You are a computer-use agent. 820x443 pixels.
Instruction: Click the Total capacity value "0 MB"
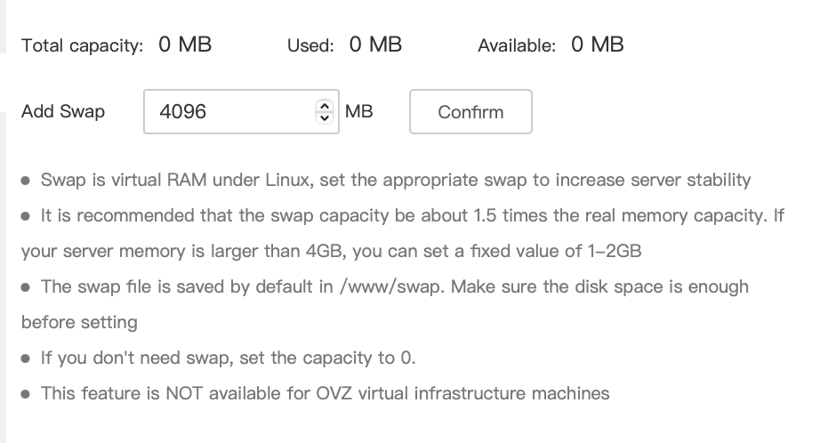tap(185, 44)
